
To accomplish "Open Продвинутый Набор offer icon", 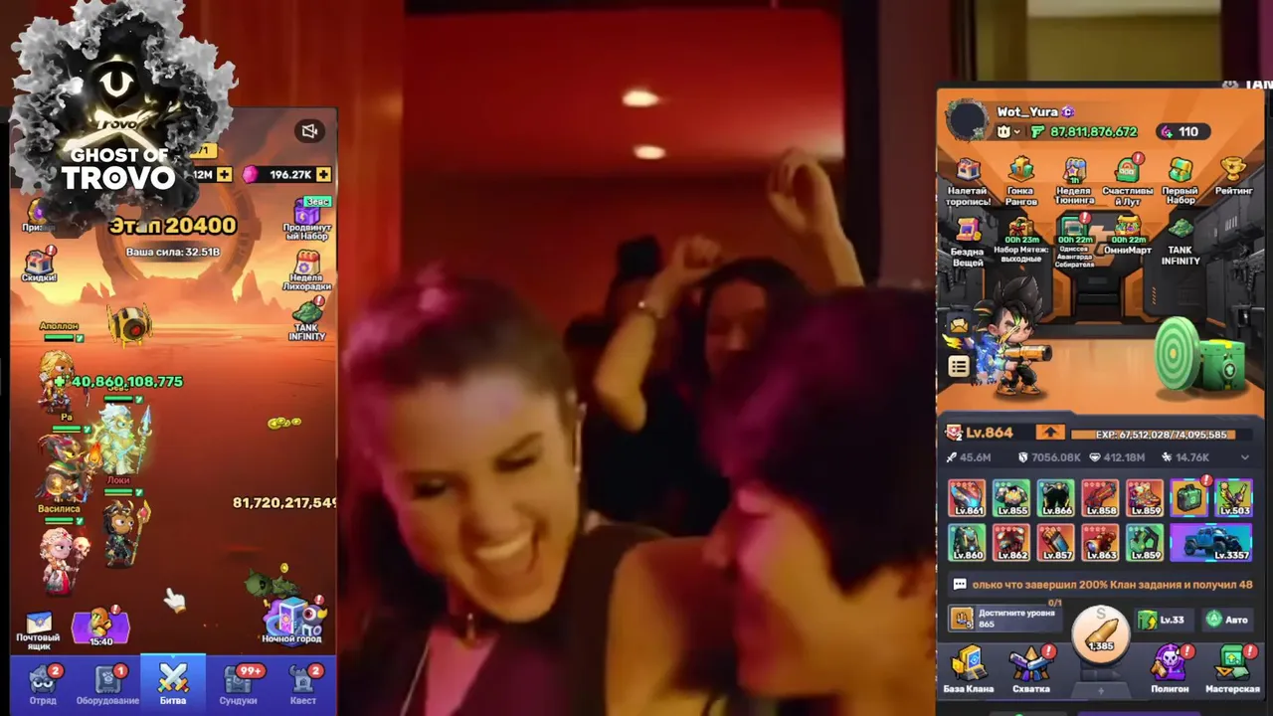I will coord(307,219).
